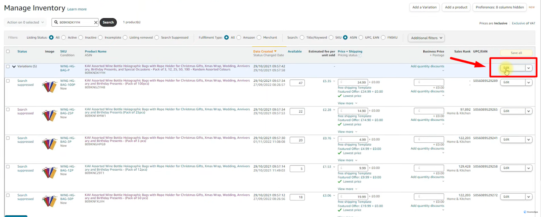
Task: Open the WINE-HG-BAG-12P product thumbnail
Action: pos(49,173)
